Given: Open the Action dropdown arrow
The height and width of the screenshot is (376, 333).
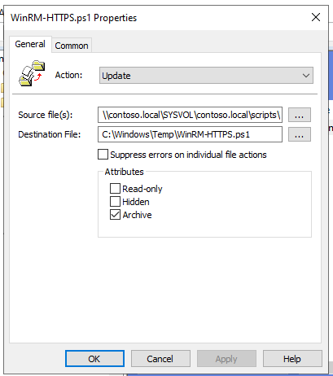Looking at the screenshot, I should pos(306,76).
